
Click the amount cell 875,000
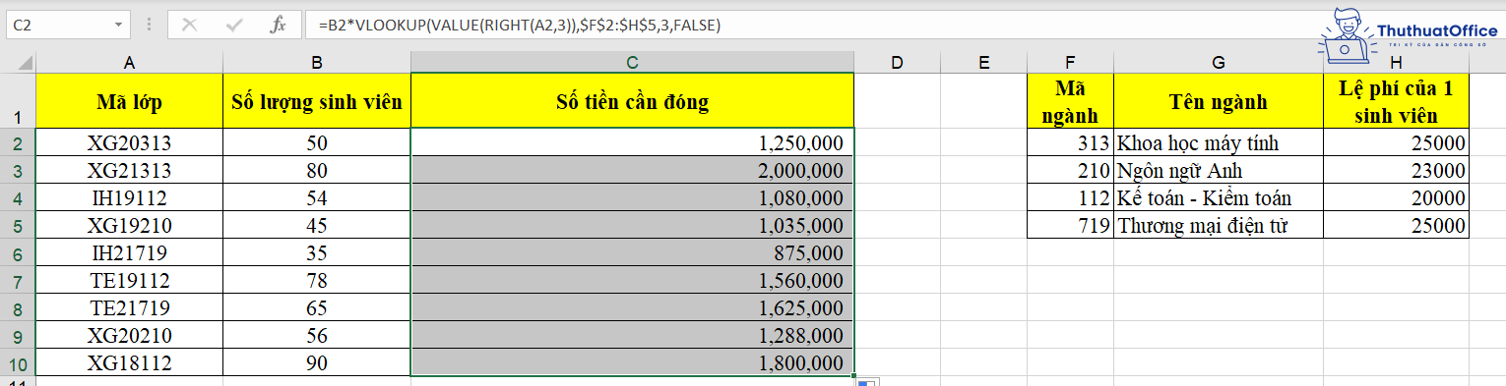click(632, 252)
